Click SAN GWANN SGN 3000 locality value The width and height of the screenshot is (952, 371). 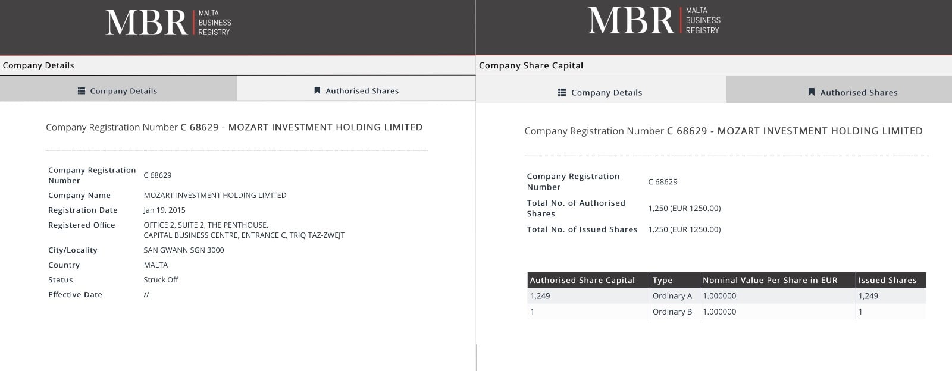coord(184,250)
